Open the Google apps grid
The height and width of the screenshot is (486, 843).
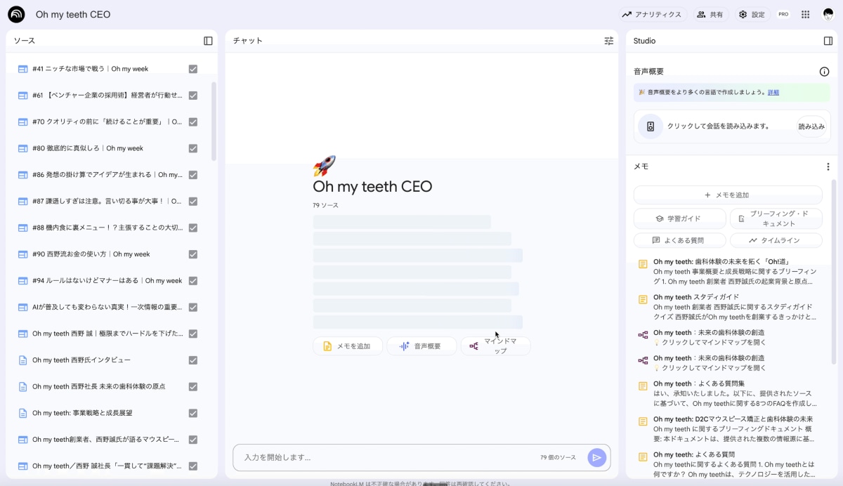[x=806, y=14]
